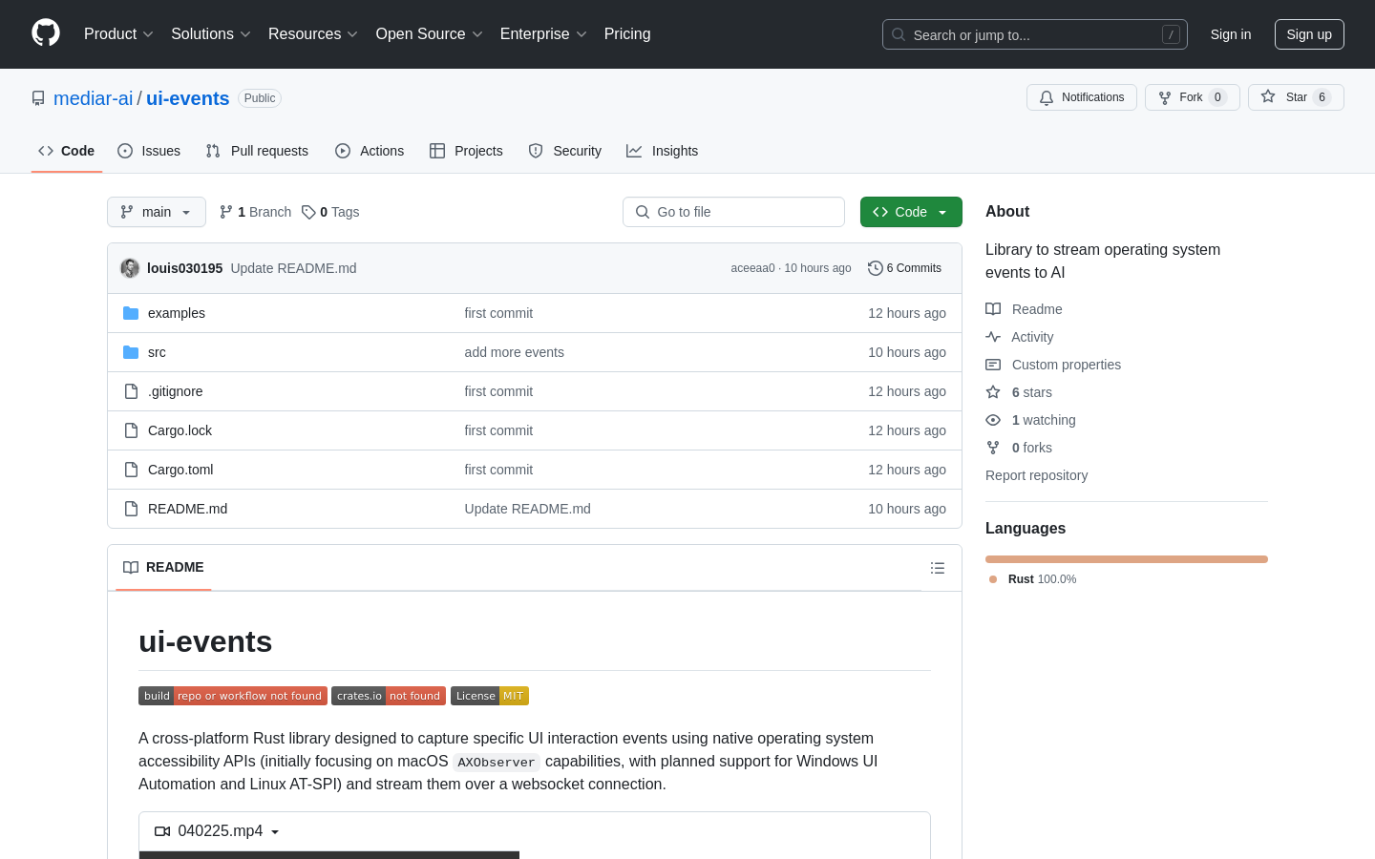The height and width of the screenshot is (859, 1375).
Task: Click the Cargo.toml file icon
Action: 131,470
